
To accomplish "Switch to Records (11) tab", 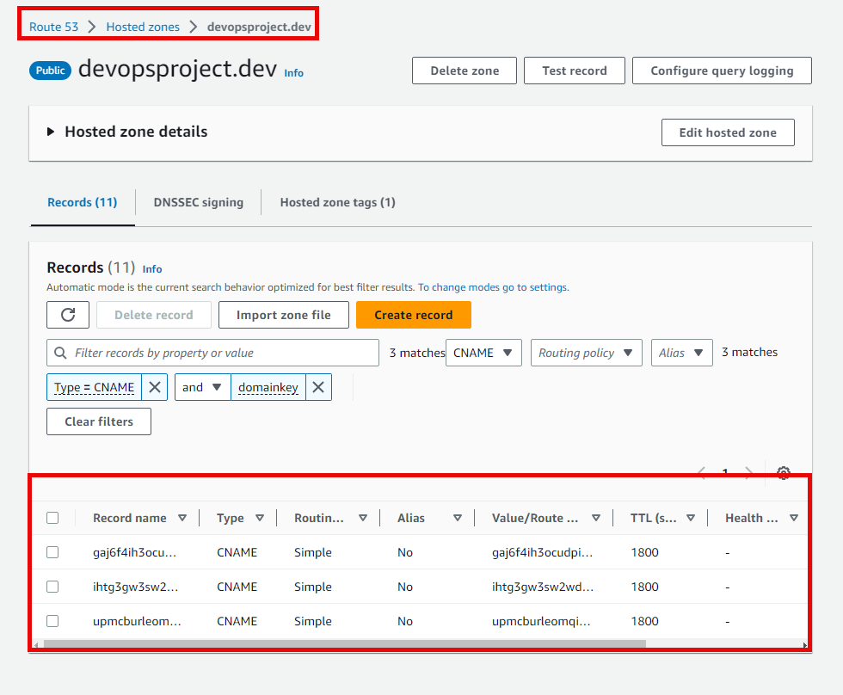I will point(83,202).
